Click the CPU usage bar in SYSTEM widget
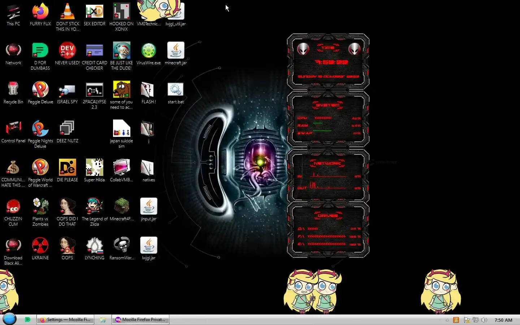The image size is (520, 325). [x=323, y=118]
